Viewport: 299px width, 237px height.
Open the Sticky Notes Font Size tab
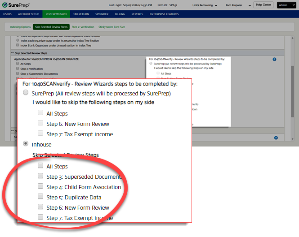click(112, 27)
